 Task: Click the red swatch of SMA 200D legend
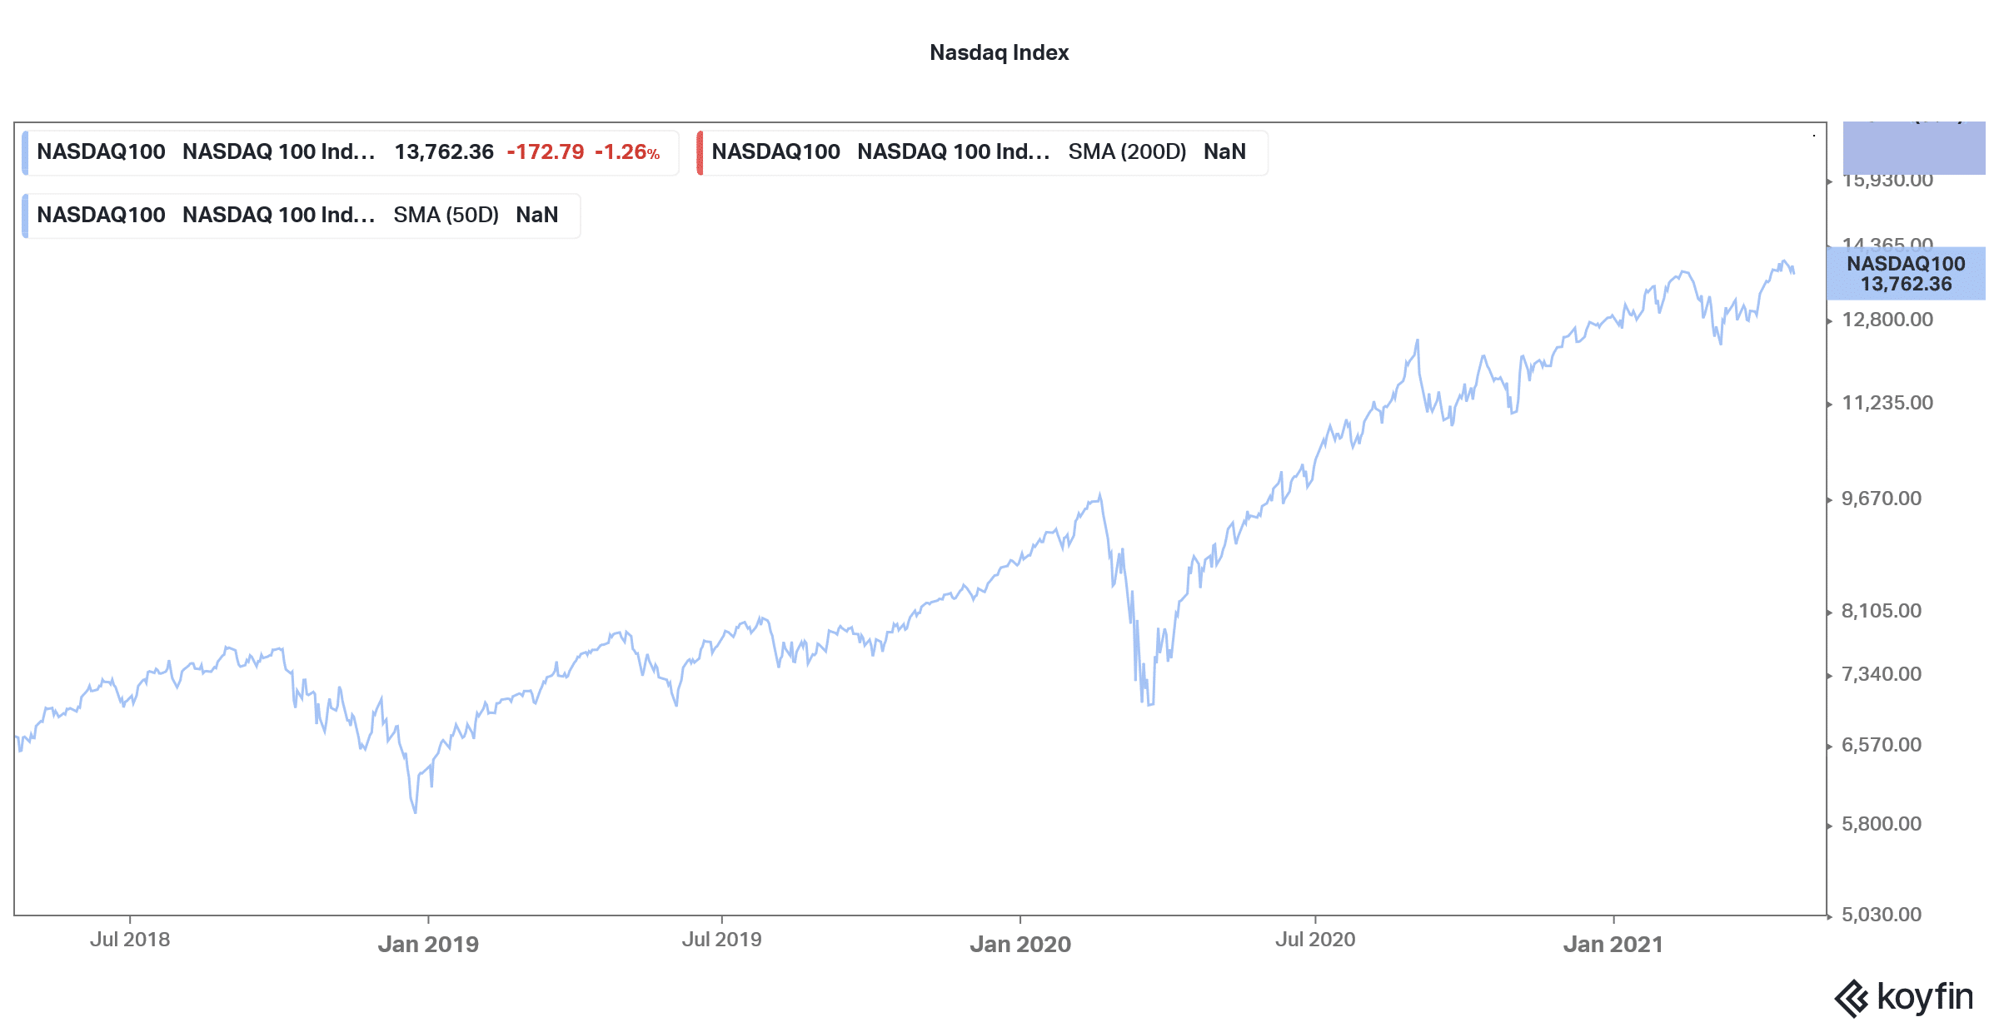(x=700, y=152)
